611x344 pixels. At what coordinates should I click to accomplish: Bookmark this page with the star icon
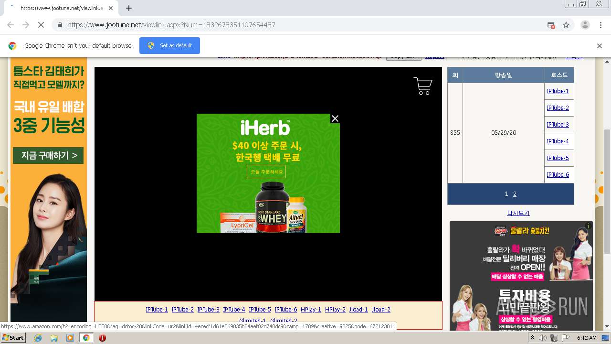pos(566,25)
